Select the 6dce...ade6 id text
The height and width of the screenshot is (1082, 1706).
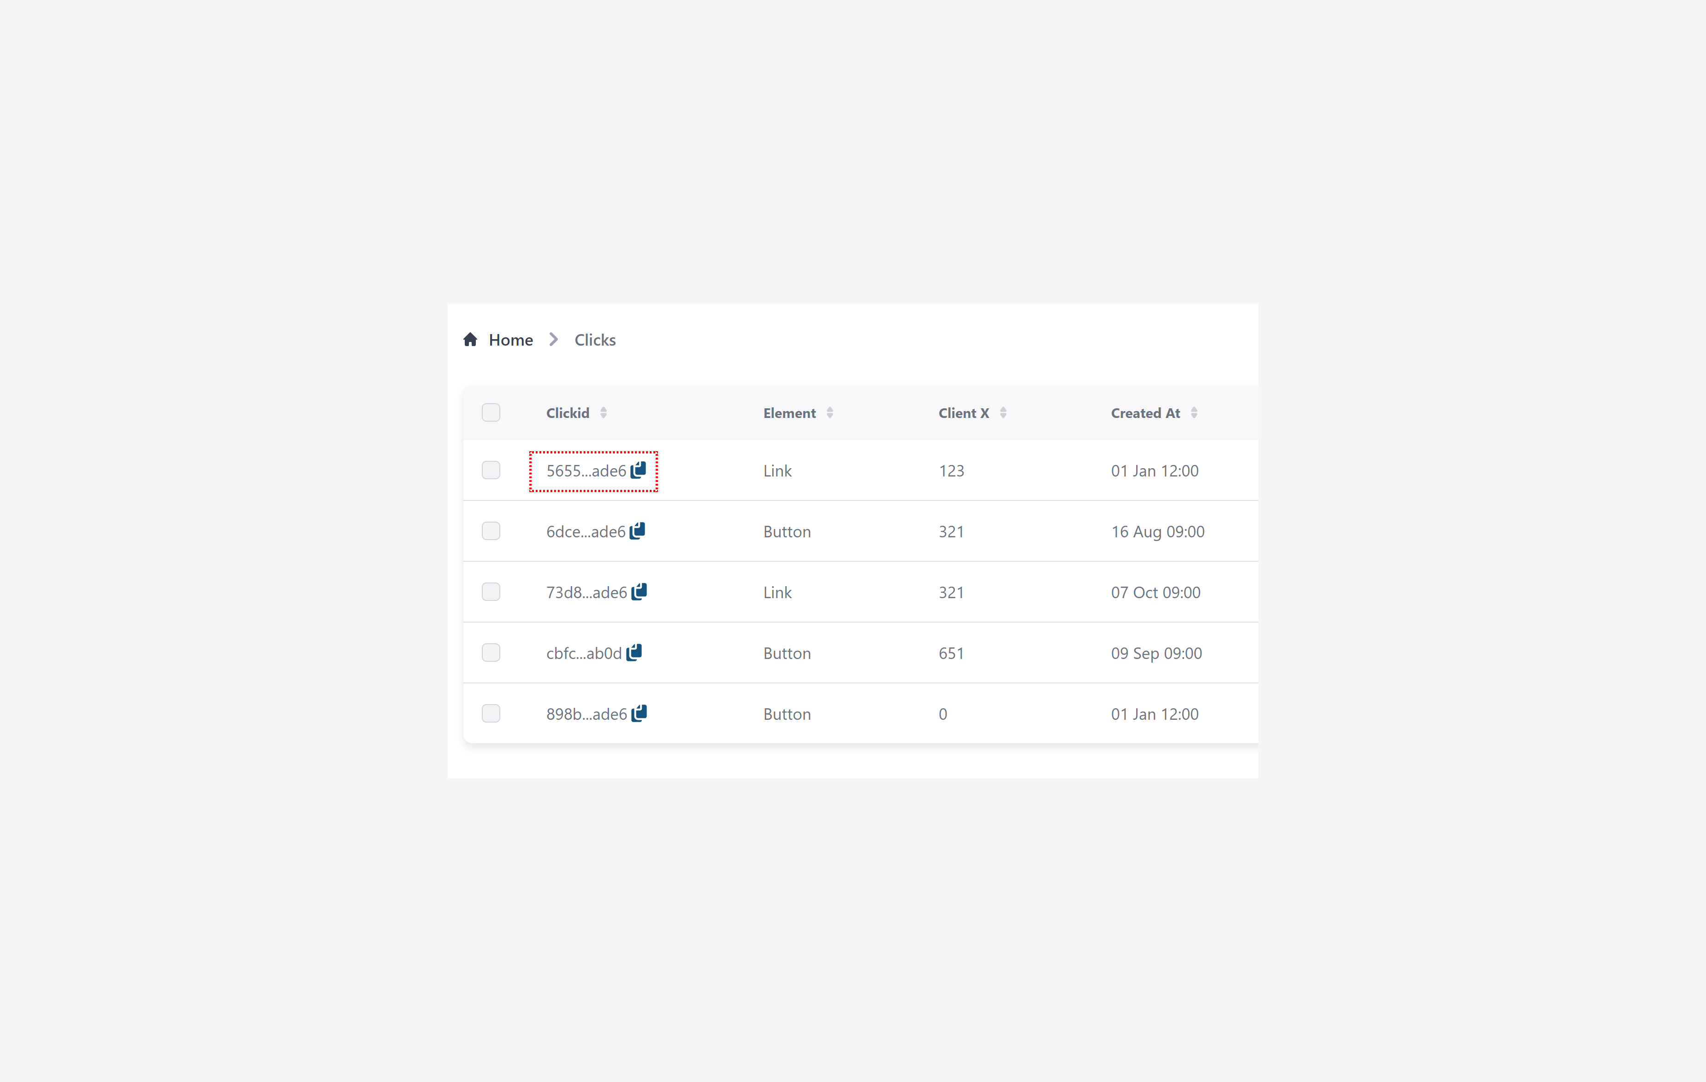586,532
